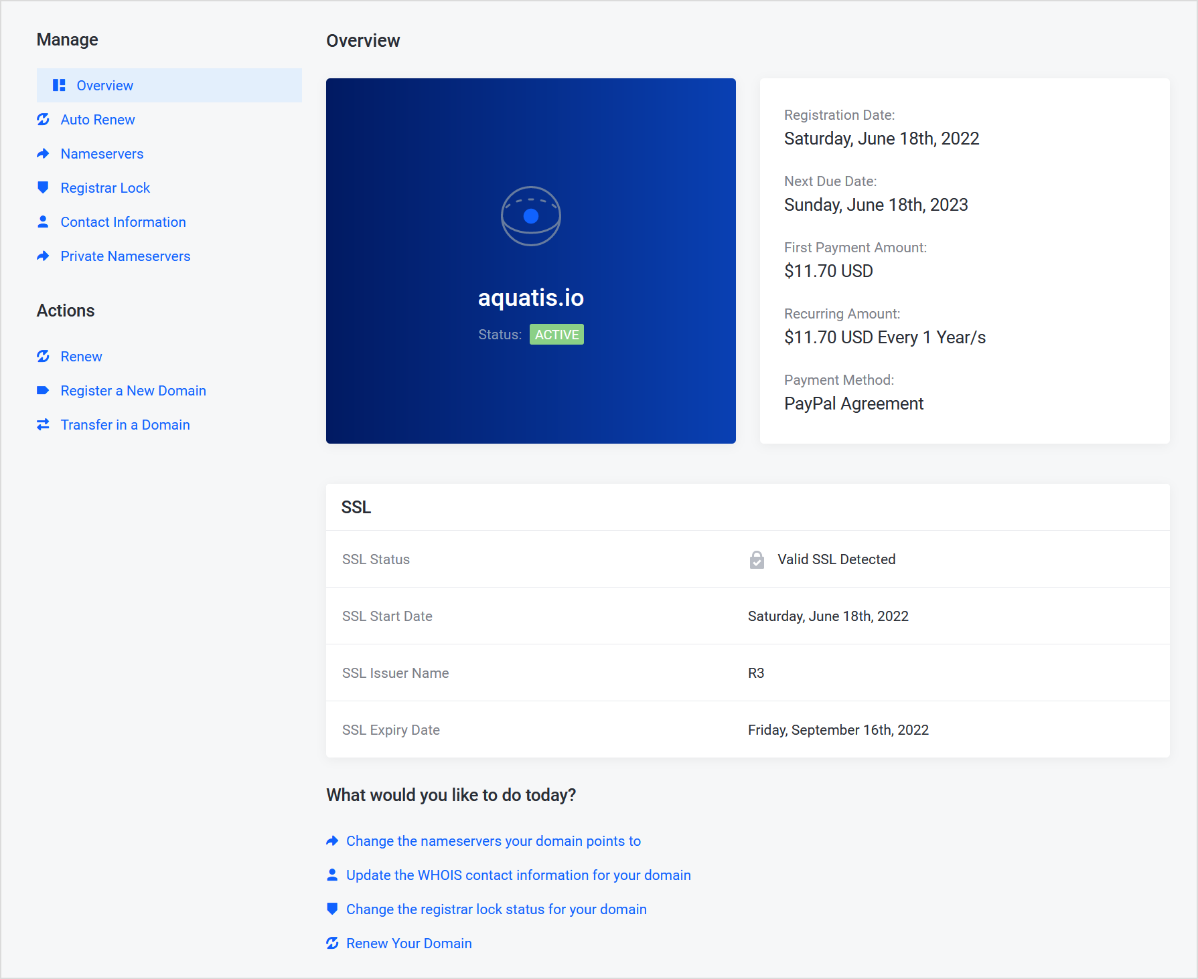Click the Renew sync icon under Actions
Viewport: 1198px width, 979px height.
coord(43,356)
